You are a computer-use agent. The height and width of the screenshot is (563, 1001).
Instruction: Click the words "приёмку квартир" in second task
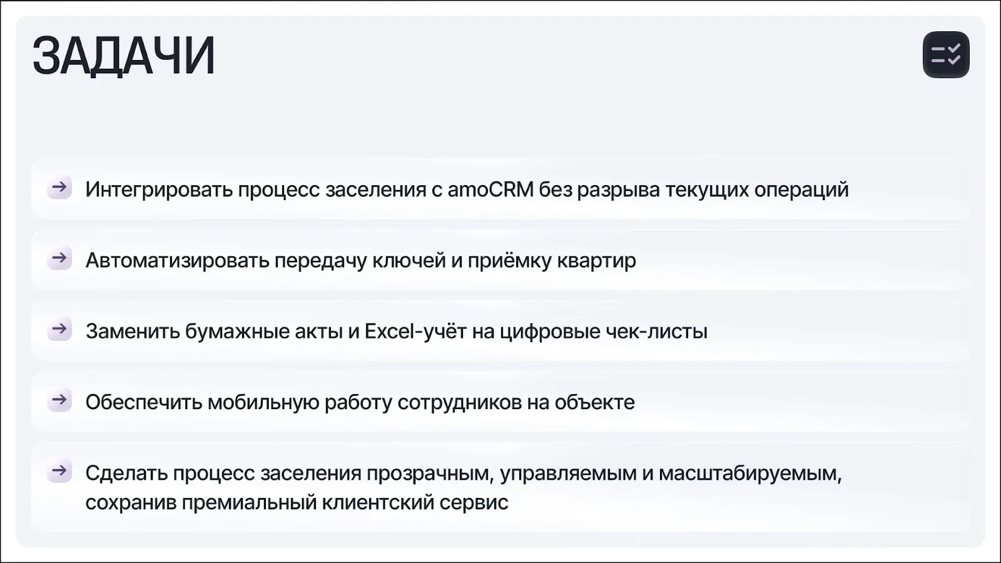coord(552,260)
